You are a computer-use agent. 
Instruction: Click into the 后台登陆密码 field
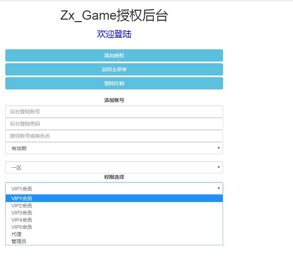(114, 124)
